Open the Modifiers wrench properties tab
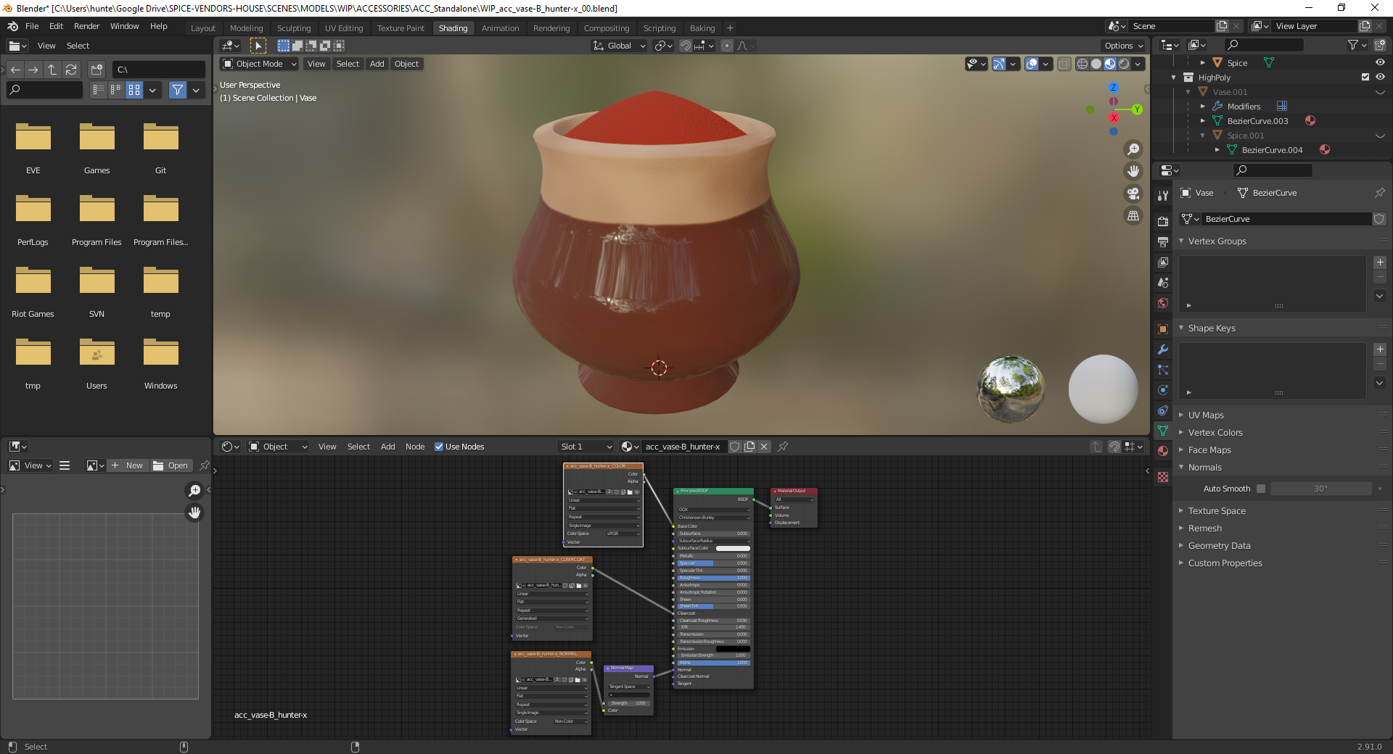 click(1163, 349)
